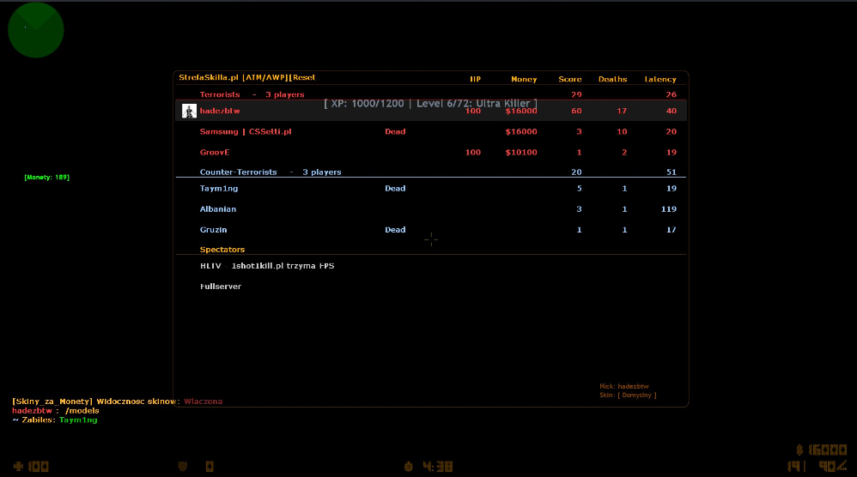Click the Terrorists team header

click(x=252, y=94)
